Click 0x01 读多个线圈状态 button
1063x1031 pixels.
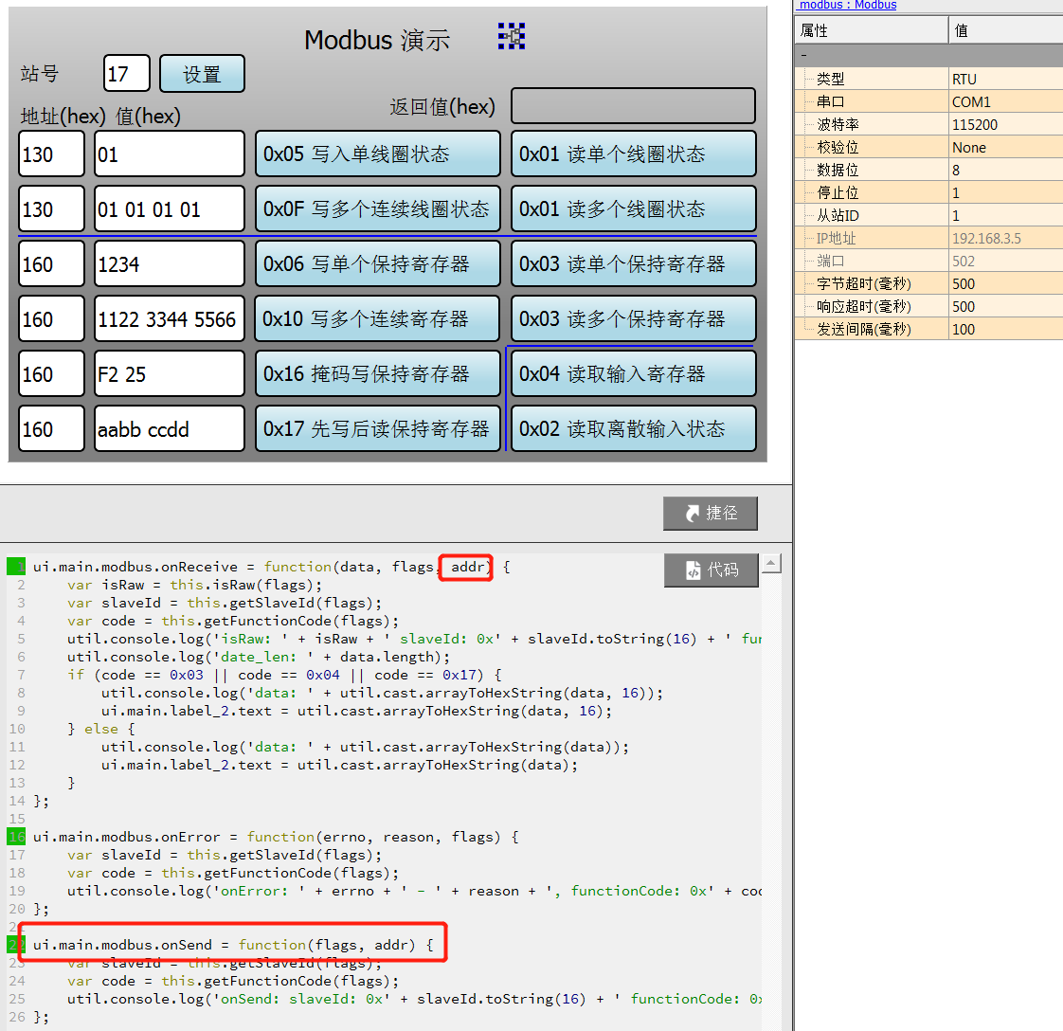[633, 208]
